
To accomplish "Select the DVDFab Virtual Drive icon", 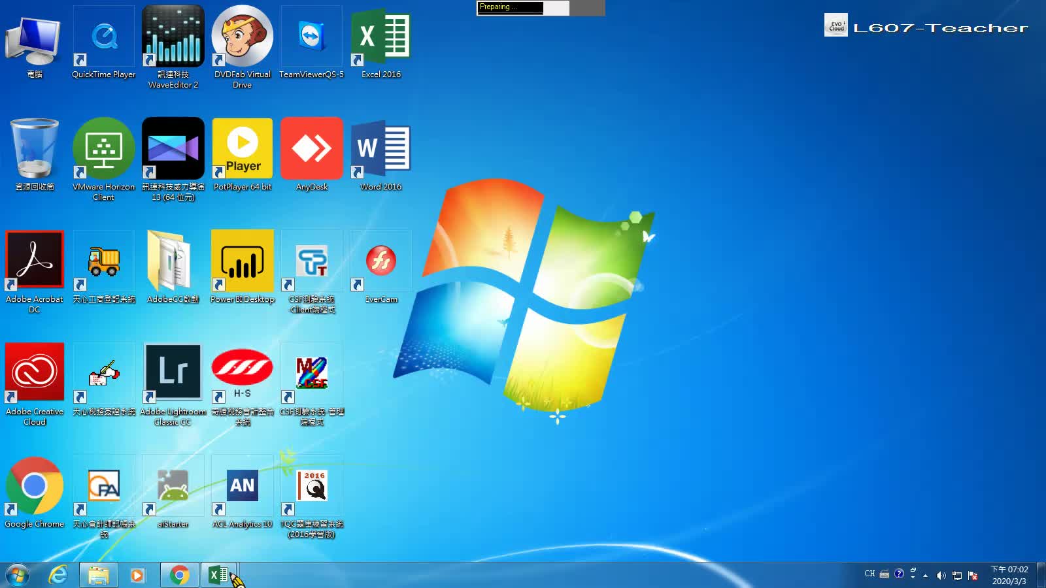I will (243, 47).
